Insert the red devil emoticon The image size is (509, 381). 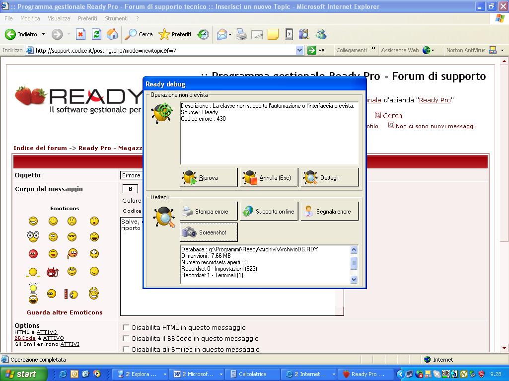pyautogui.click(x=52, y=272)
